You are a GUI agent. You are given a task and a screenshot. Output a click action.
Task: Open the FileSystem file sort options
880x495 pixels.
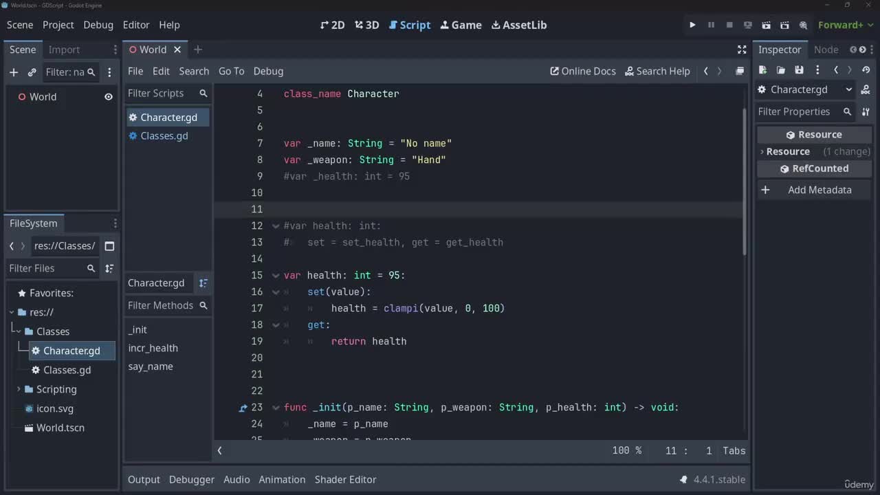[x=109, y=268]
